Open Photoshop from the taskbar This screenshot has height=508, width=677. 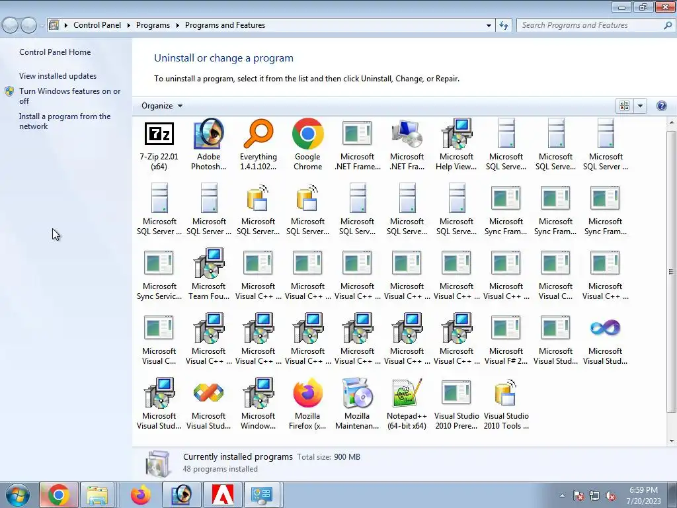coord(181,495)
